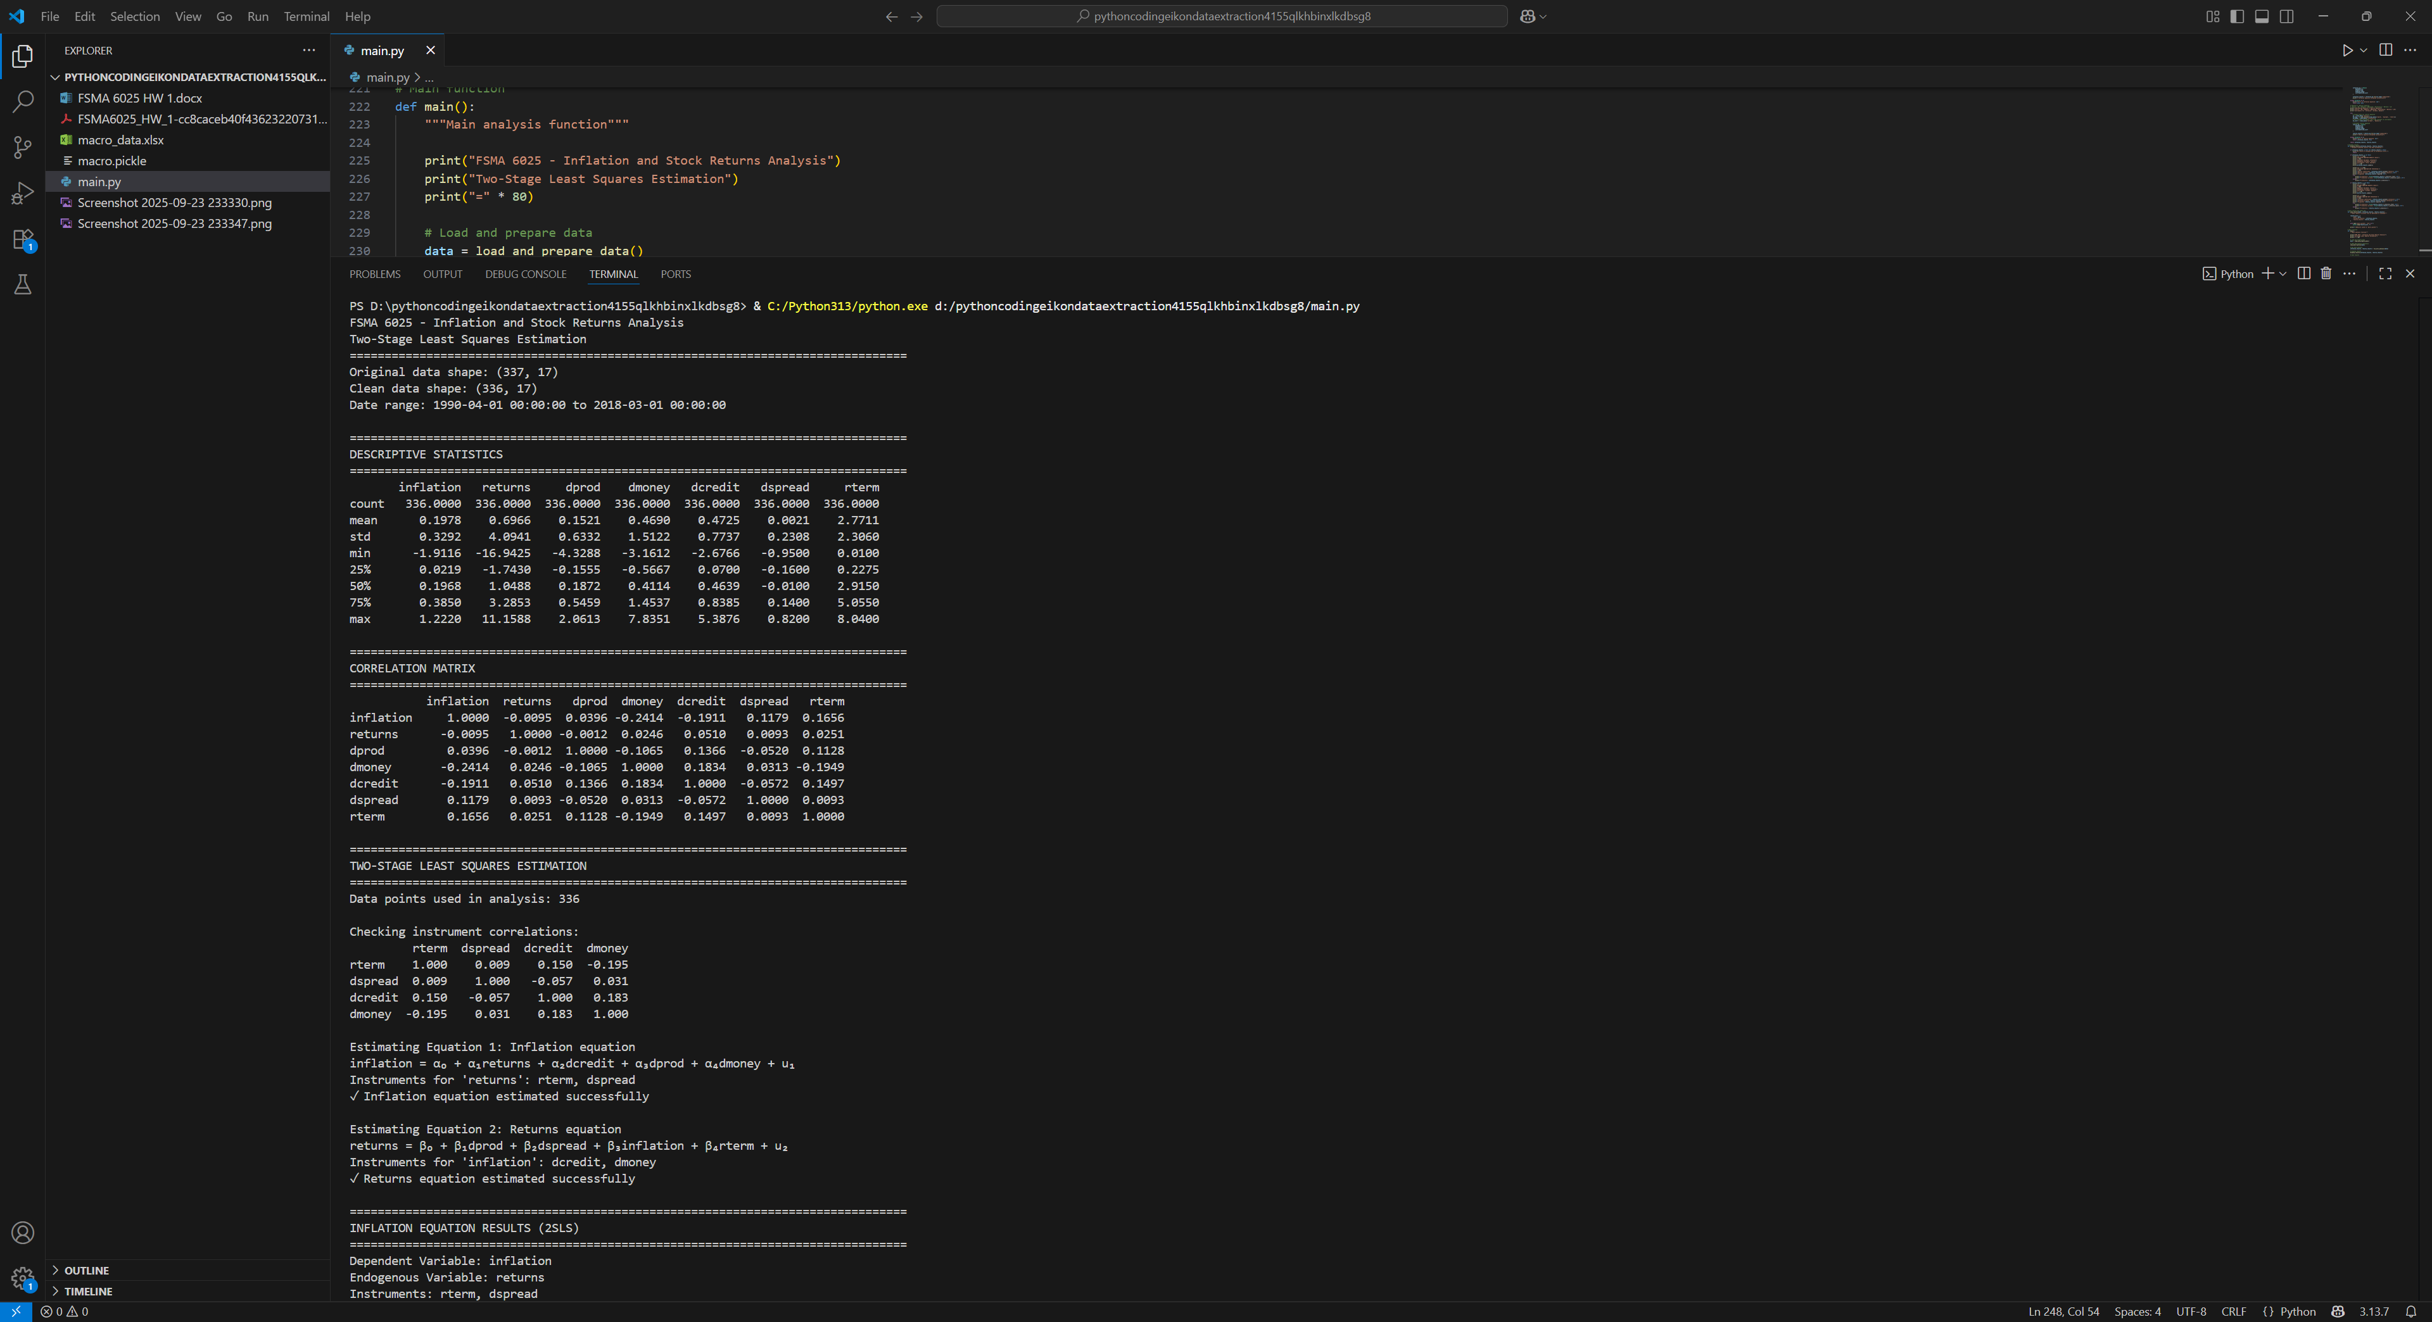
Task: Open the Go menu
Action: [224, 16]
